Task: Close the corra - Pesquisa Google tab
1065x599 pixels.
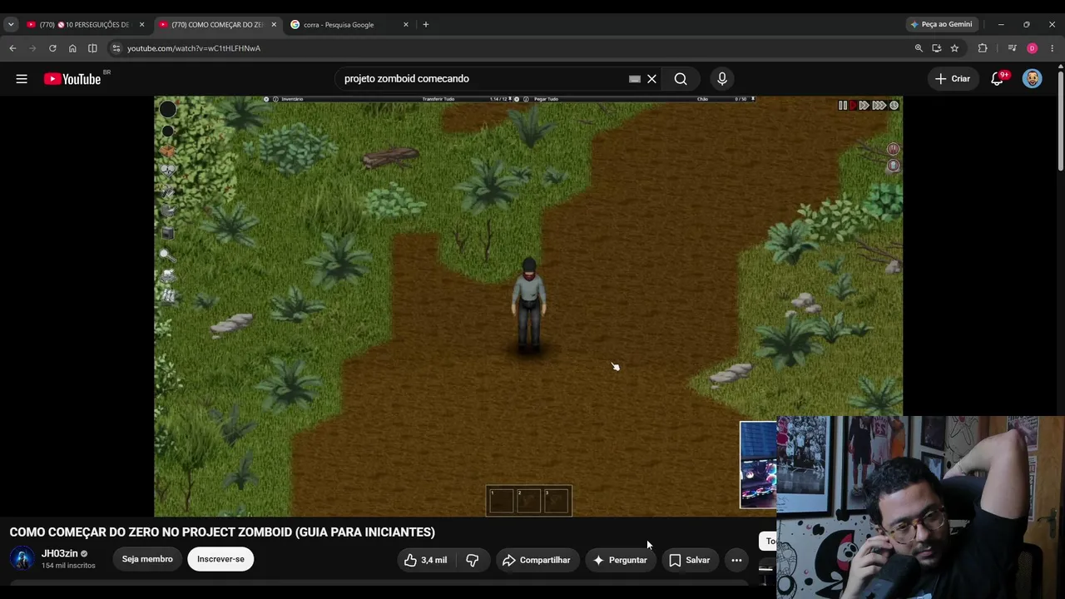Action: coord(406,24)
